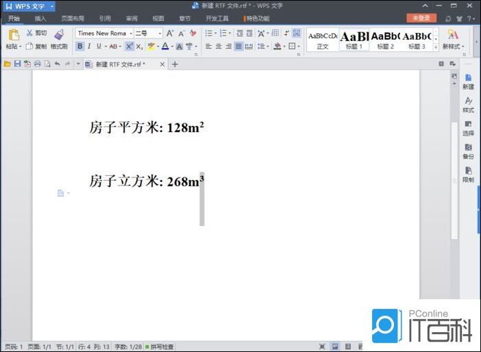Add new document tab with plus button

pyautogui.click(x=175, y=64)
